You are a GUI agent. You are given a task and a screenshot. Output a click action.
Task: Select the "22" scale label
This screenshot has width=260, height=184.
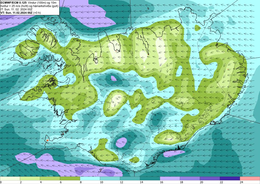click(x=221, y=182)
